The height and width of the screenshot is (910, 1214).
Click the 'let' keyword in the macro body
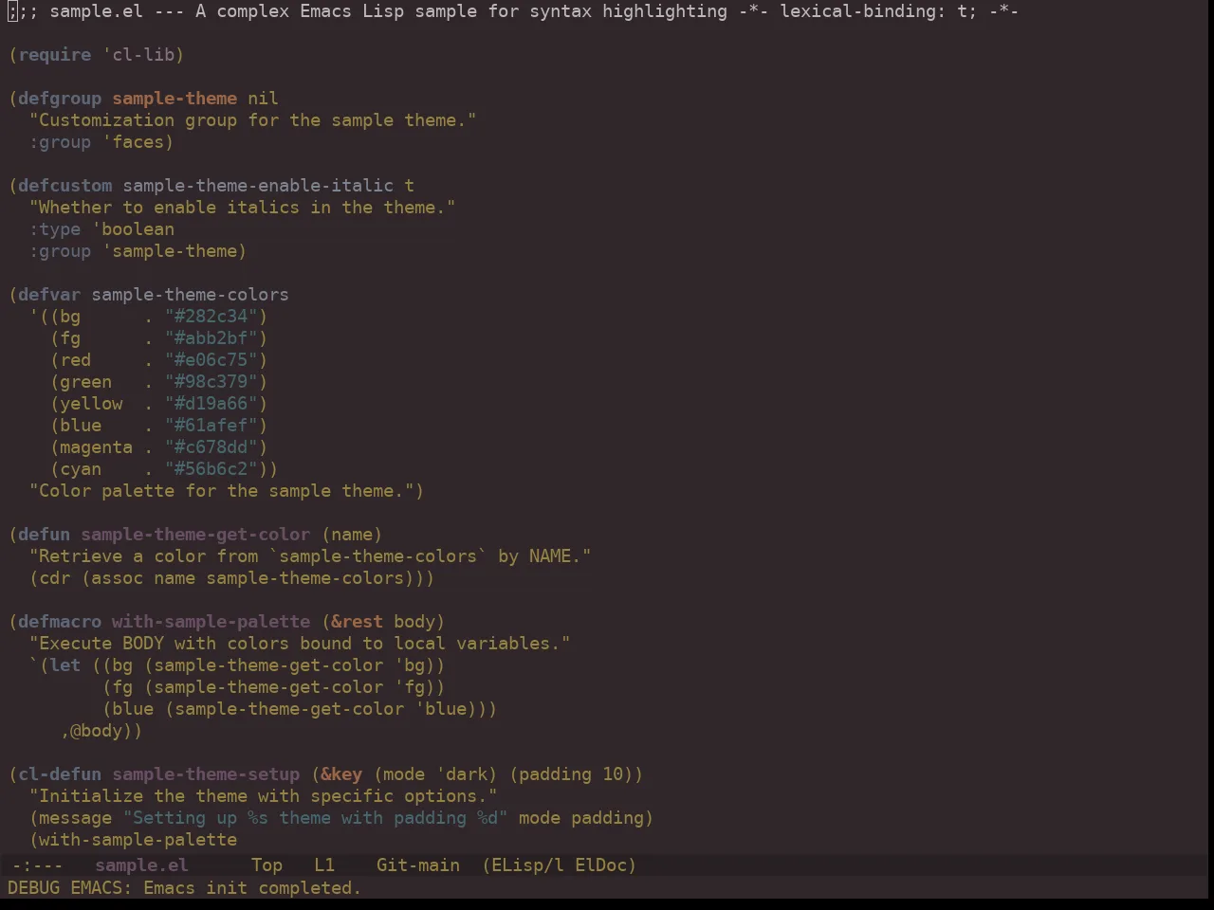click(x=65, y=665)
